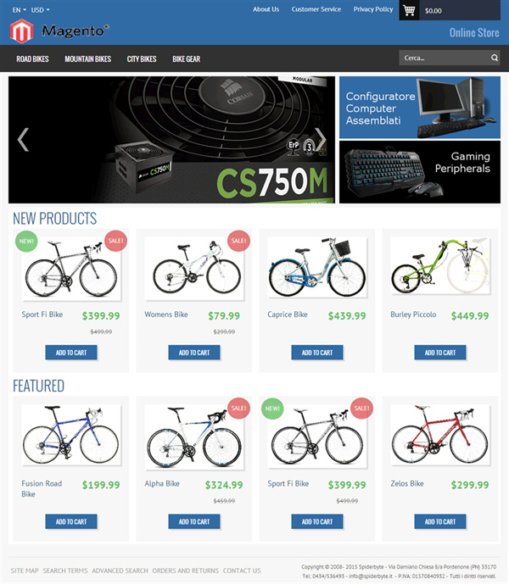Click the Magento logo icon
Image resolution: width=509 pixels, height=584 pixels.
click(x=21, y=31)
